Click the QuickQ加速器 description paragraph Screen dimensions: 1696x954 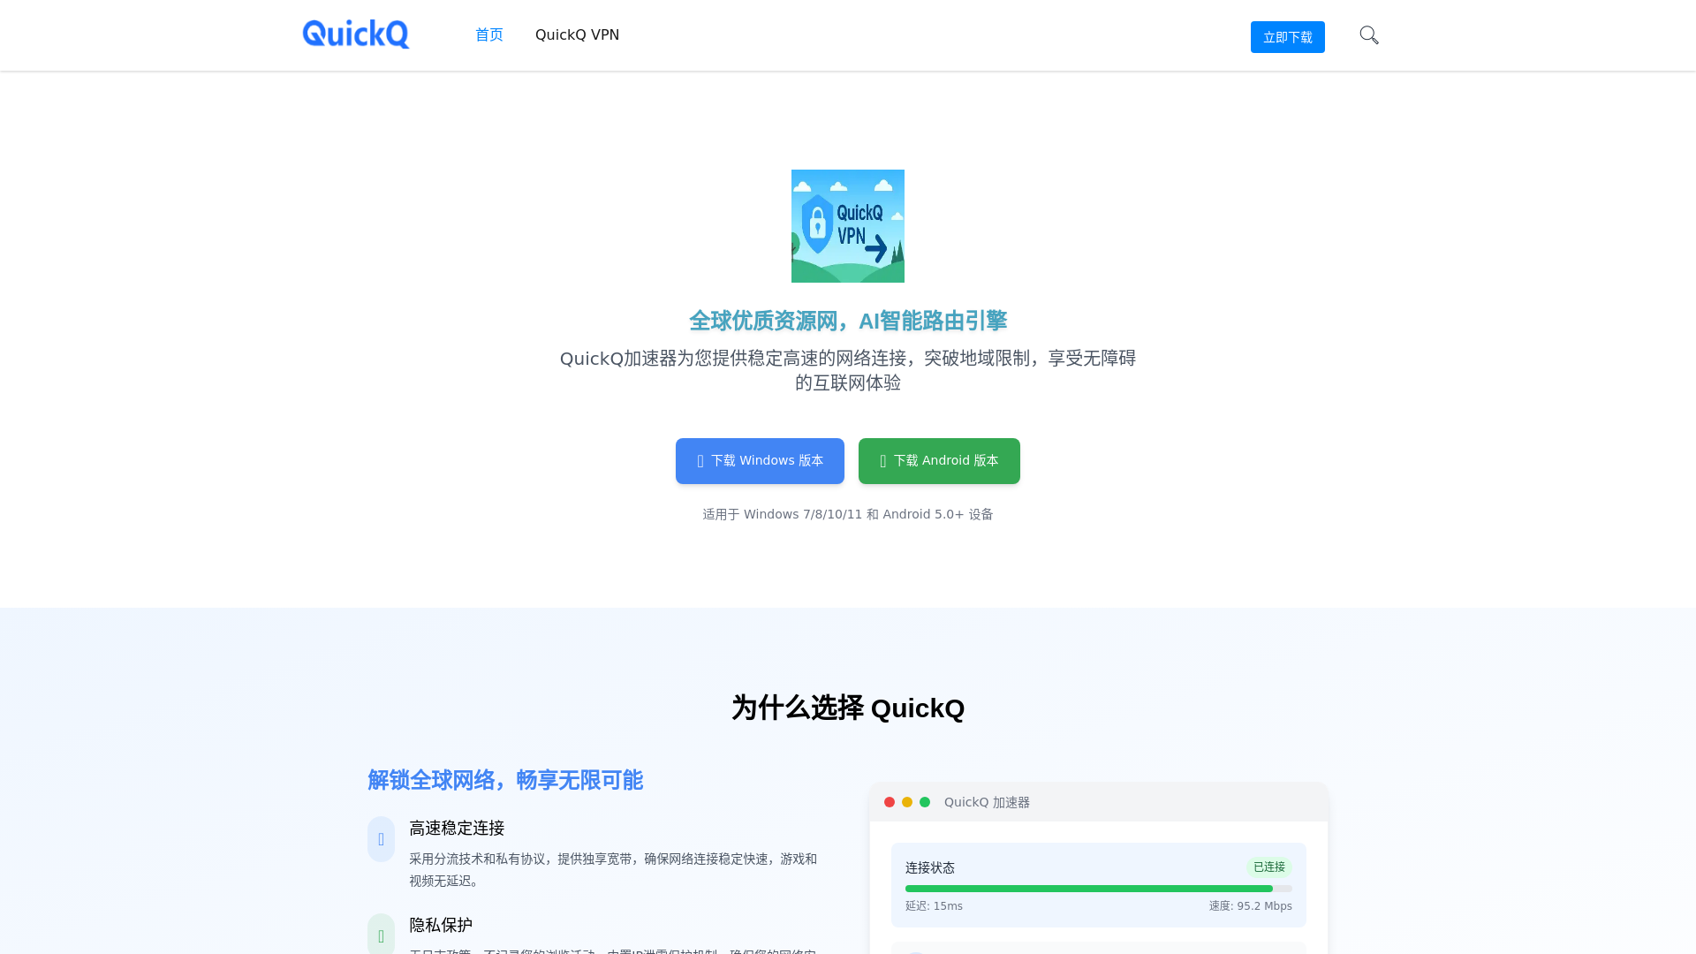coord(848,370)
